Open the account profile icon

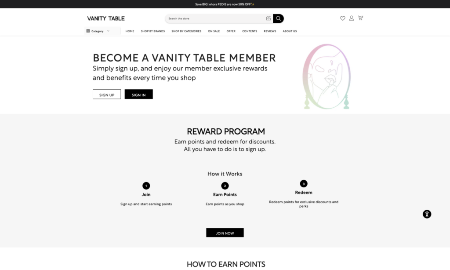(x=351, y=18)
